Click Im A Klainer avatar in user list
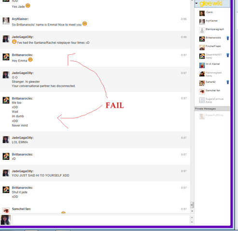The height and width of the screenshot is (231, 238). point(202,65)
